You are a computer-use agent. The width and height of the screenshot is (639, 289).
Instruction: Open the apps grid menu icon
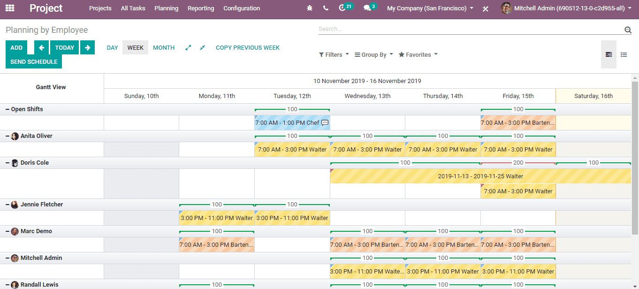click(x=10, y=8)
